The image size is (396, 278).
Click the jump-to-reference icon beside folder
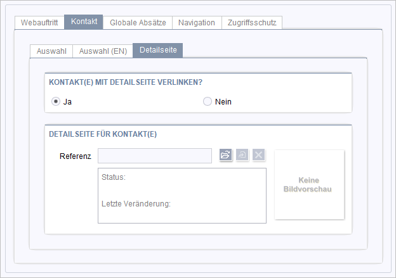coord(242,155)
